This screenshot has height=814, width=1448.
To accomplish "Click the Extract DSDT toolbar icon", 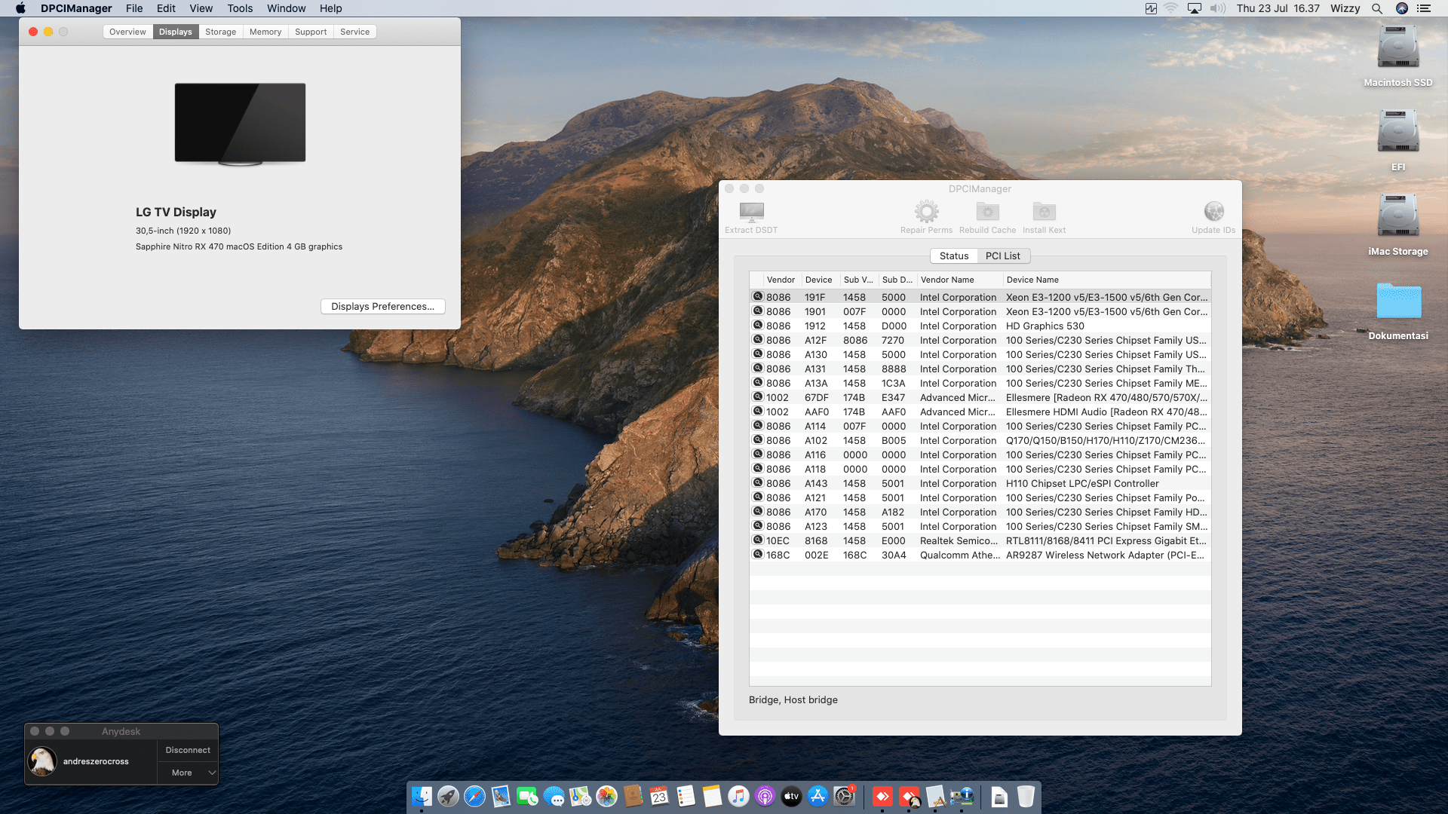I will 751,212.
